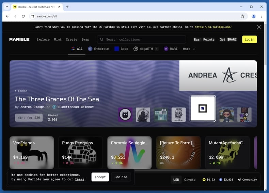Screen dimensions: 269x193
Task: Click the RARI token price icon
Action: [x=204, y=180]
